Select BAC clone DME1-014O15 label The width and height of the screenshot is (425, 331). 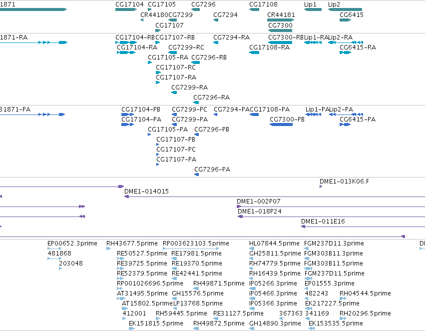[146, 191]
